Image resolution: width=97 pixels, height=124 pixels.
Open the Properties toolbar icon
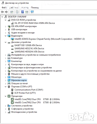coord(17,12)
